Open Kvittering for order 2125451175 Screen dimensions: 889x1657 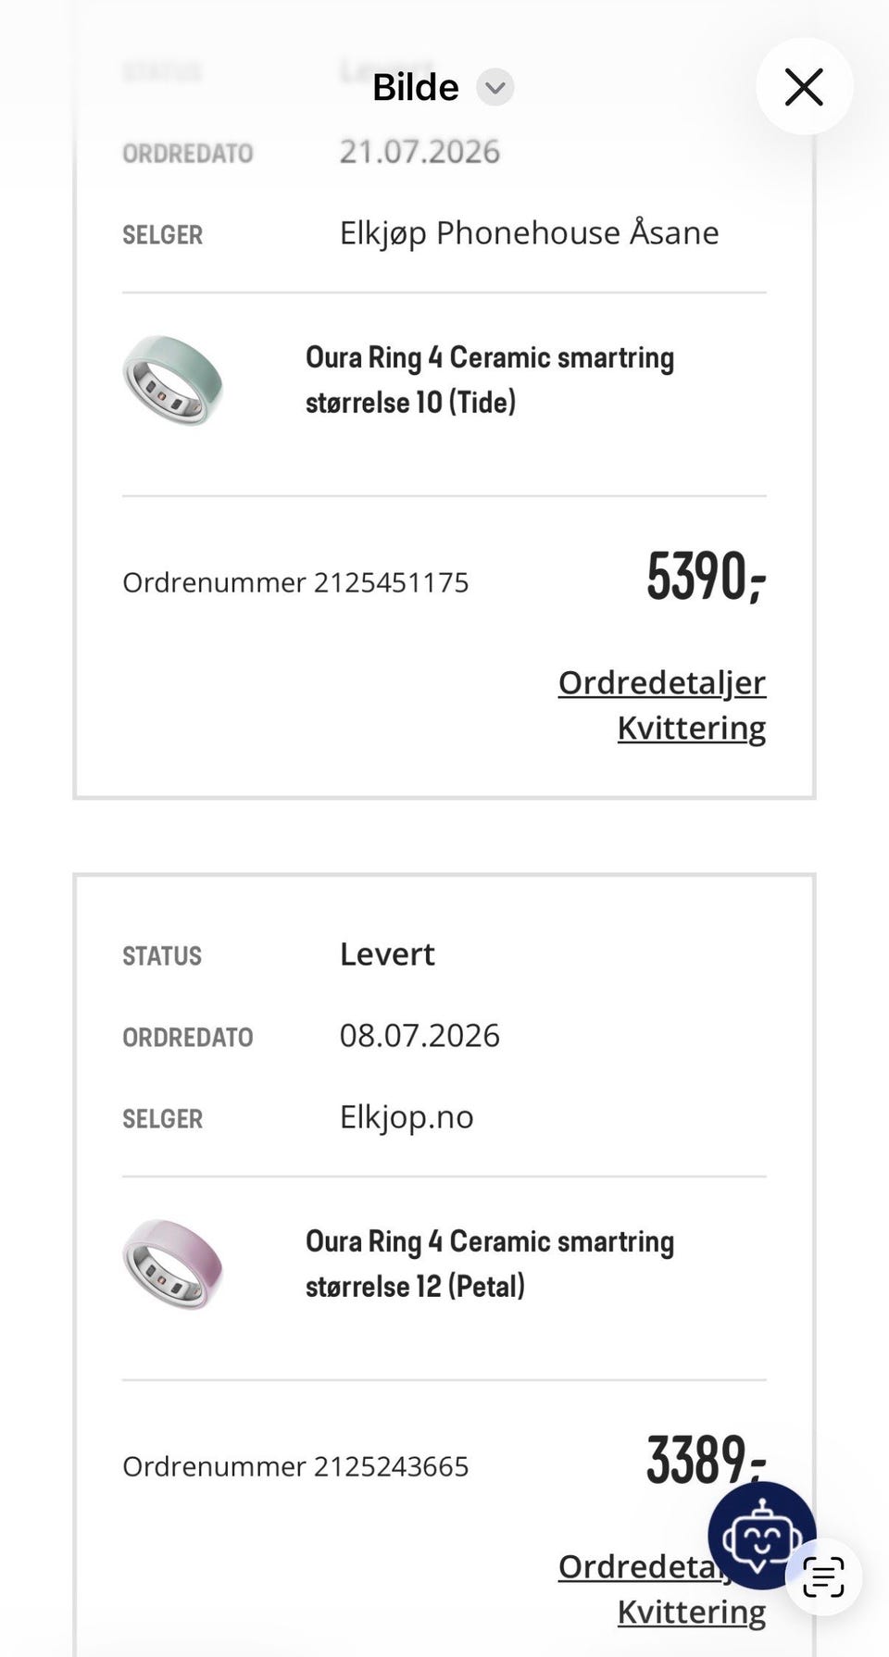point(692,729)
